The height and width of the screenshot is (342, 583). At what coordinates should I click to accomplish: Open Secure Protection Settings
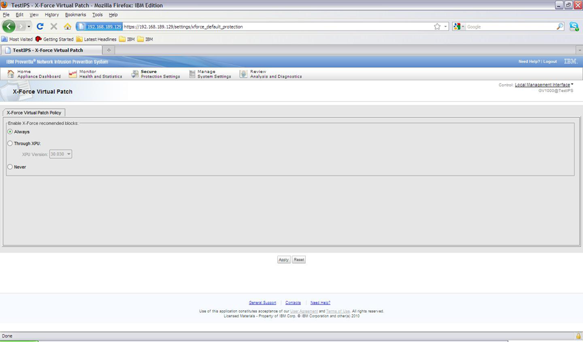[x=155, y=74]
